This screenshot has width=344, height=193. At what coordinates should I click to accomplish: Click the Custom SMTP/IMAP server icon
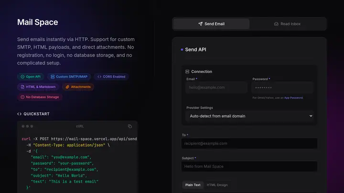tap(53, 77)
